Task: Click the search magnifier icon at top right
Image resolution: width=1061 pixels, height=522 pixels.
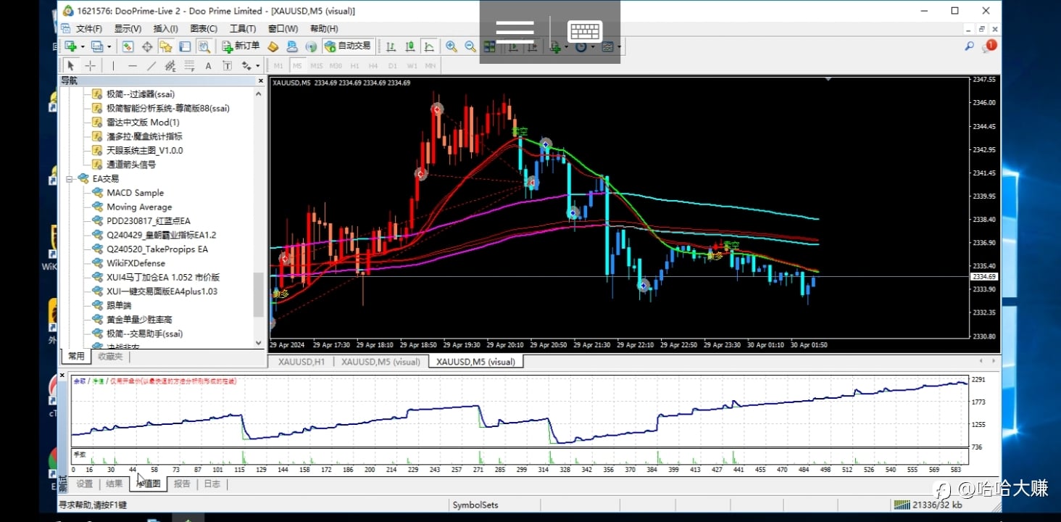Action: (969, 46)
